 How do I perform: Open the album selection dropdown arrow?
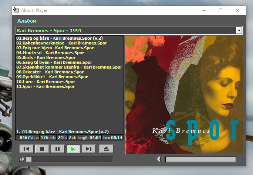(x=239, y=30)
